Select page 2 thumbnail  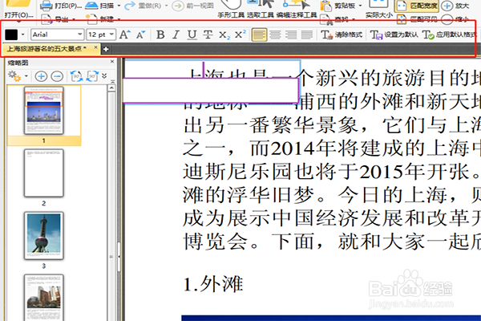point(44,173)
